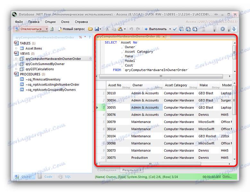Save query with the floppy disk icon
This screenshot has width=250, height=192.
pyautogui.click(x=97, y=29)
